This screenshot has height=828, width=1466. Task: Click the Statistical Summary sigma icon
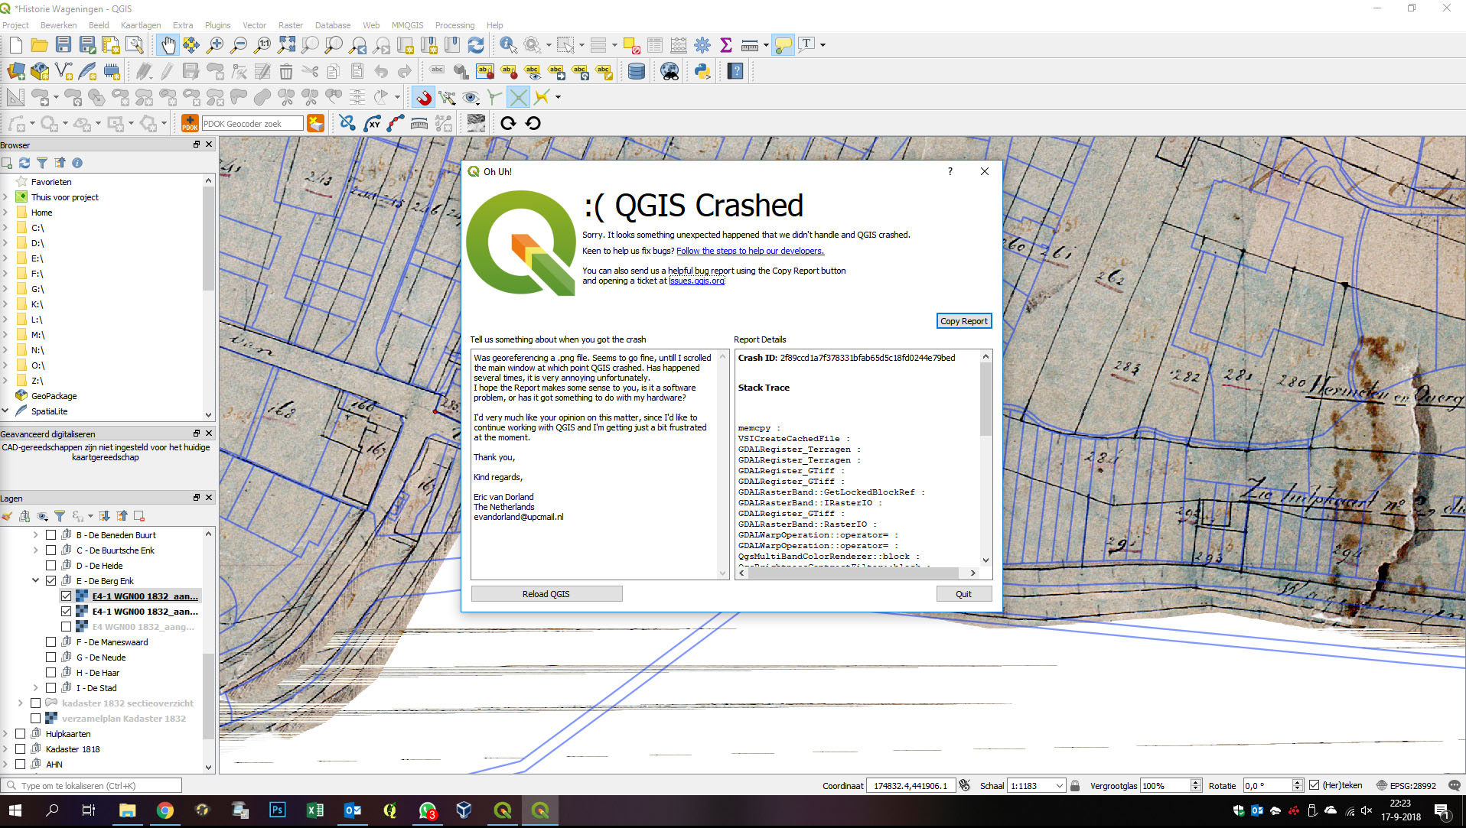(x=726, y=45)
